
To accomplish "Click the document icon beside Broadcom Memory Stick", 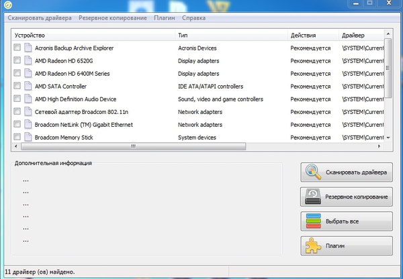I will (28, 137).
